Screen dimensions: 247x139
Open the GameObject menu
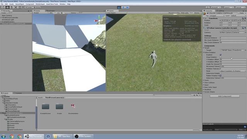[20, 4]
